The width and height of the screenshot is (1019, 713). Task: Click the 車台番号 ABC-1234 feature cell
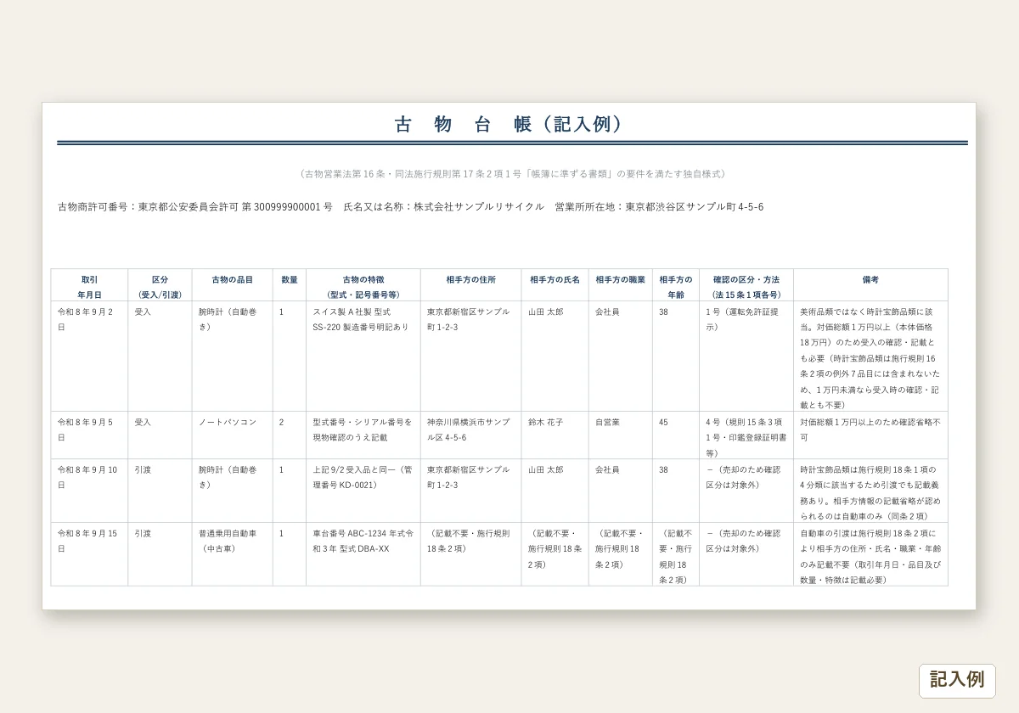pyautogui.click(x=363, y=553)
